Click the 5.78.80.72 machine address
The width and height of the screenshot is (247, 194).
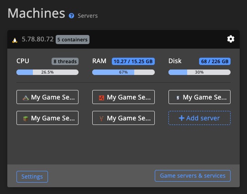pos(37,39)
